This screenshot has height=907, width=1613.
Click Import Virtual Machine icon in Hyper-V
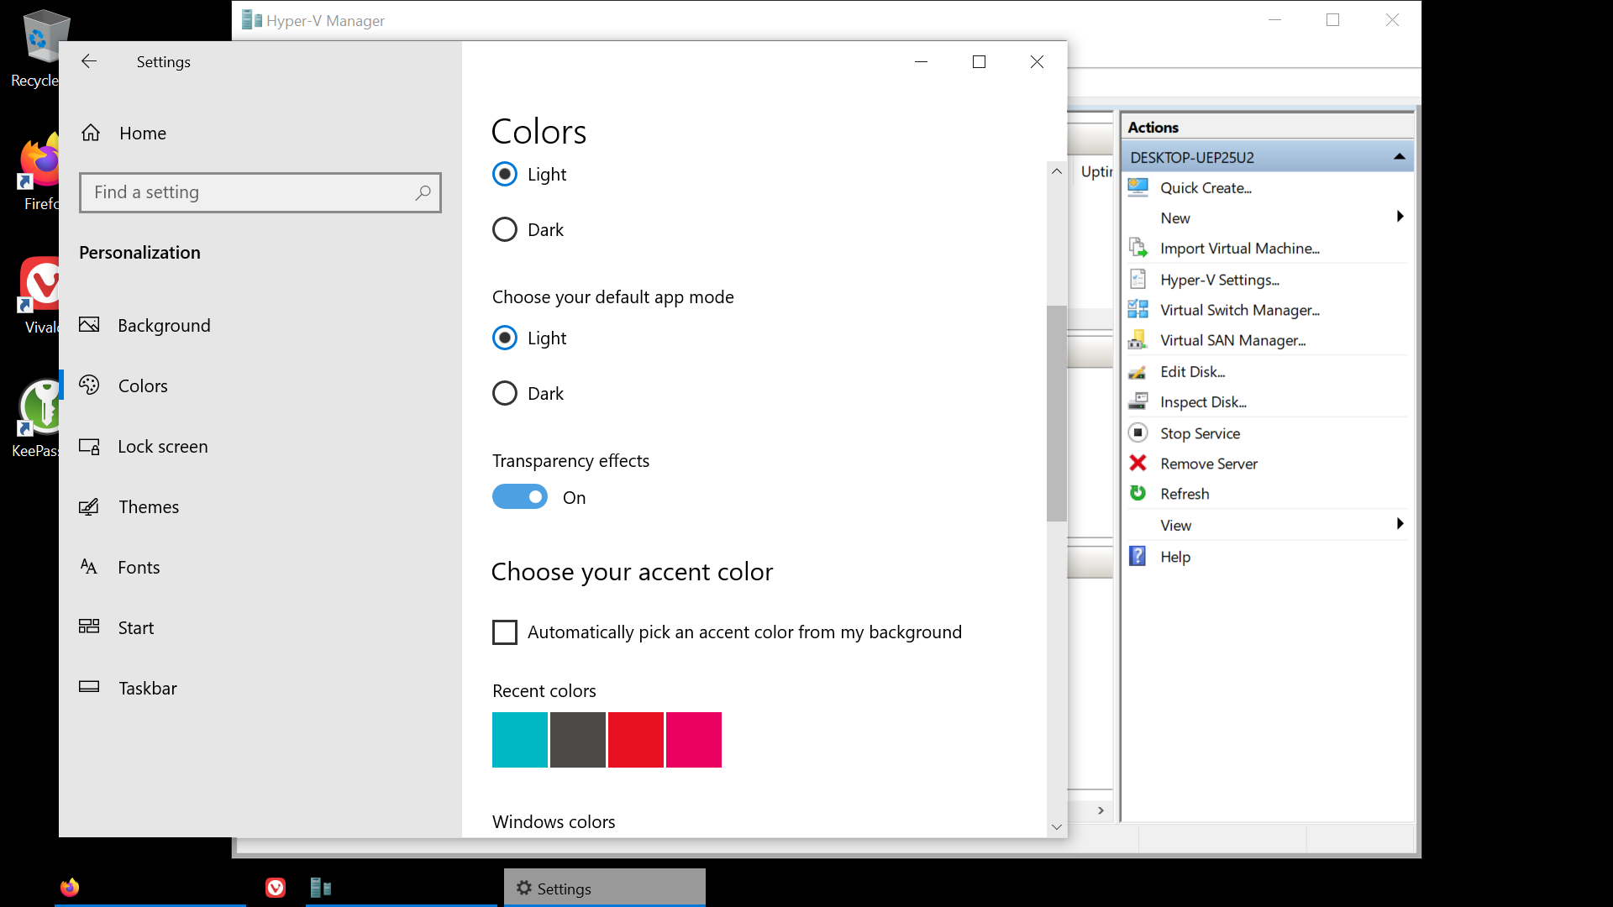coord(1138,248)
